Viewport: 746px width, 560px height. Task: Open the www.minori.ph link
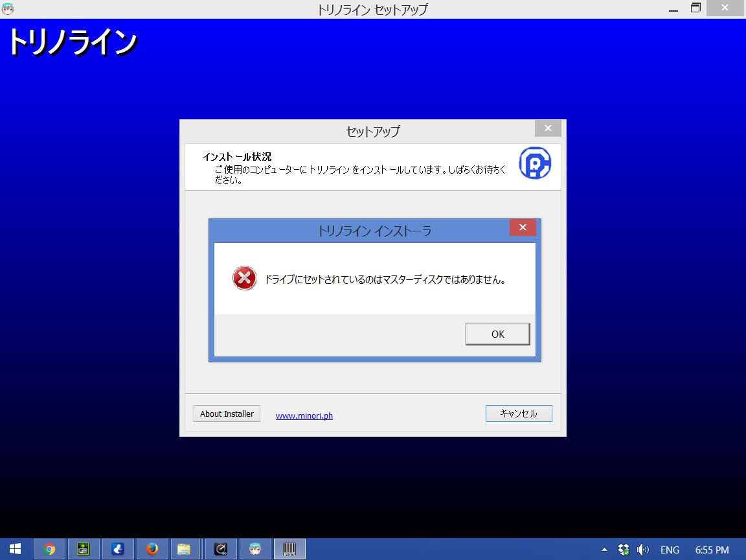[x=304, y=415]
